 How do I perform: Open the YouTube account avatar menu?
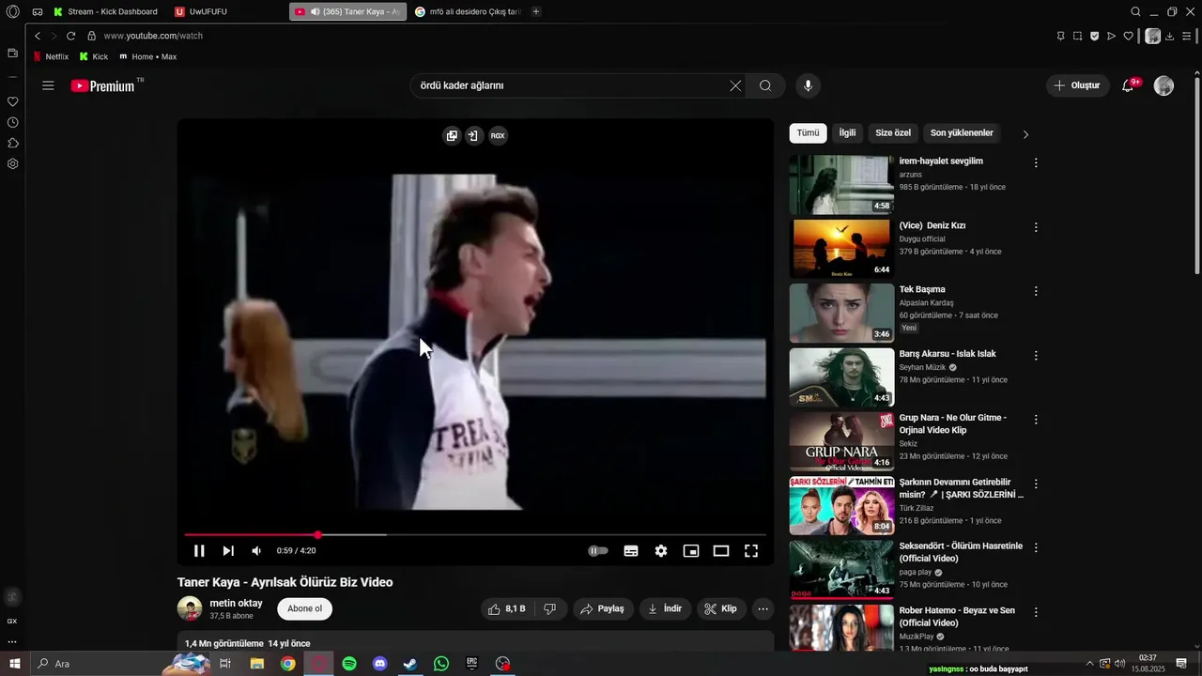[x=1163, y=85]
